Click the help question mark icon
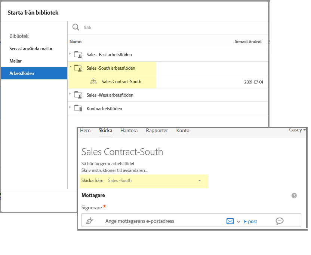The image size is (311, 255). [294, 195]
